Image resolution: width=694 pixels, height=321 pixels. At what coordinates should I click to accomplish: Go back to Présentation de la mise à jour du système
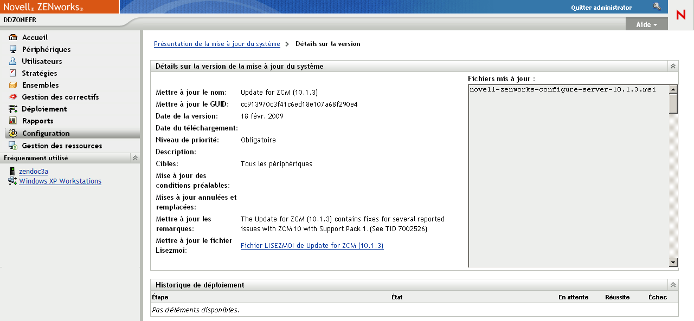click(x=217, y=44)
